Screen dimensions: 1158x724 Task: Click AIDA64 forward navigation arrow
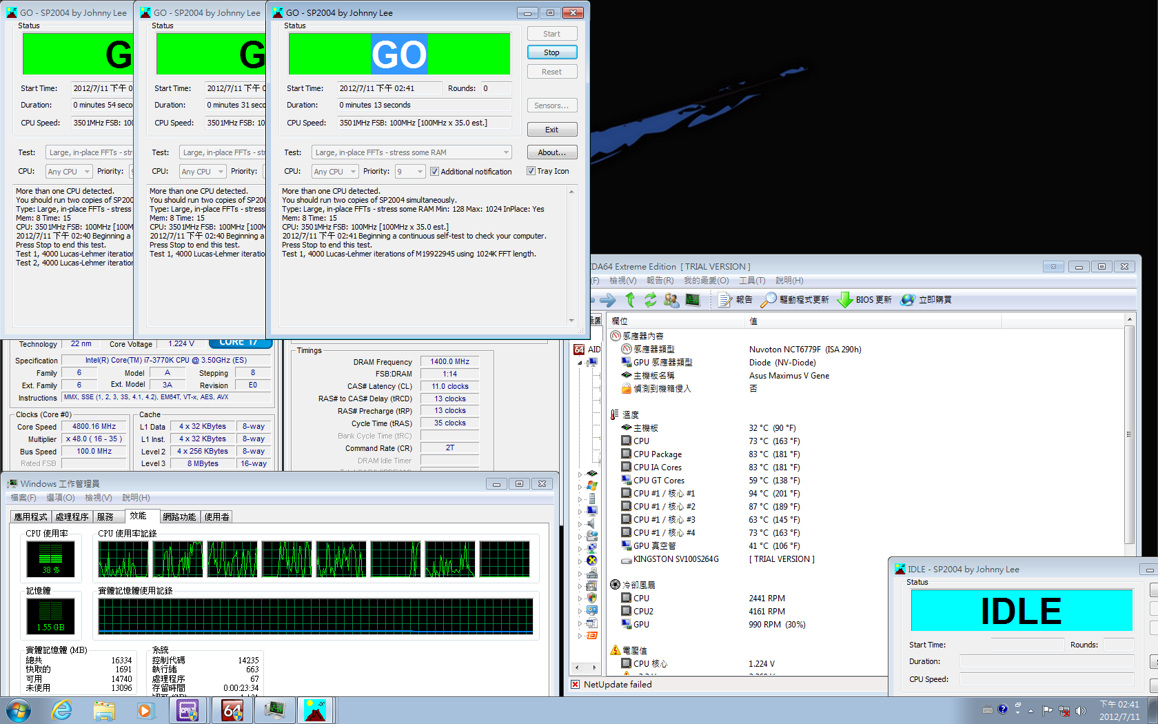tap(608, 300)
